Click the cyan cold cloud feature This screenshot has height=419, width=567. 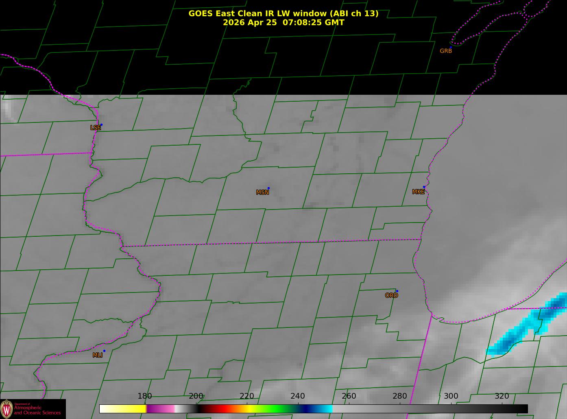(527, 324)
